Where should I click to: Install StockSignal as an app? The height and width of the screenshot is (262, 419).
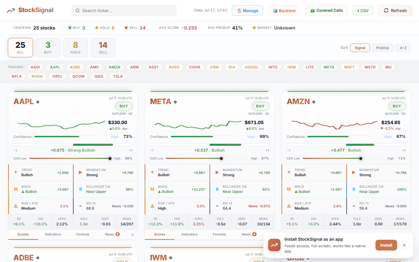pyautogui.click(x=386, y=245)
